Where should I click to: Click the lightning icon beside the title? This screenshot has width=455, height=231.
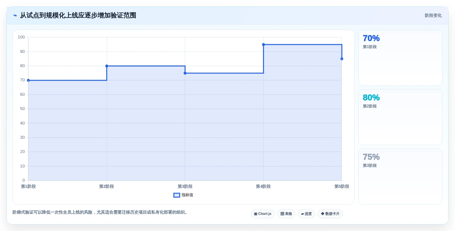(15, 15)
